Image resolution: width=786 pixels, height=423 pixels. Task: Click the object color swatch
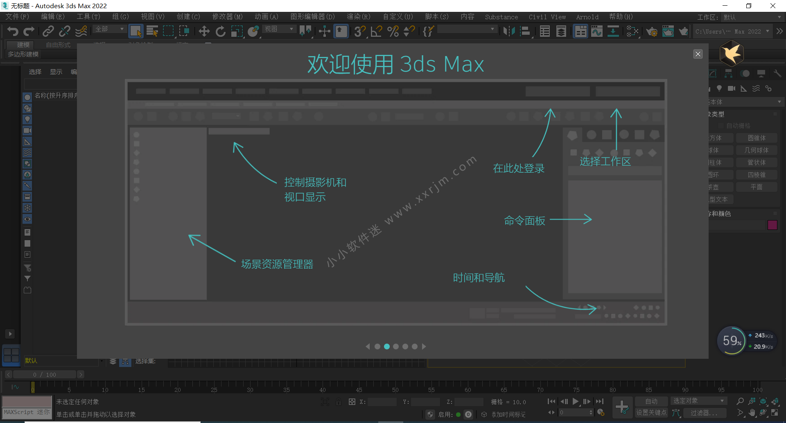772,225
